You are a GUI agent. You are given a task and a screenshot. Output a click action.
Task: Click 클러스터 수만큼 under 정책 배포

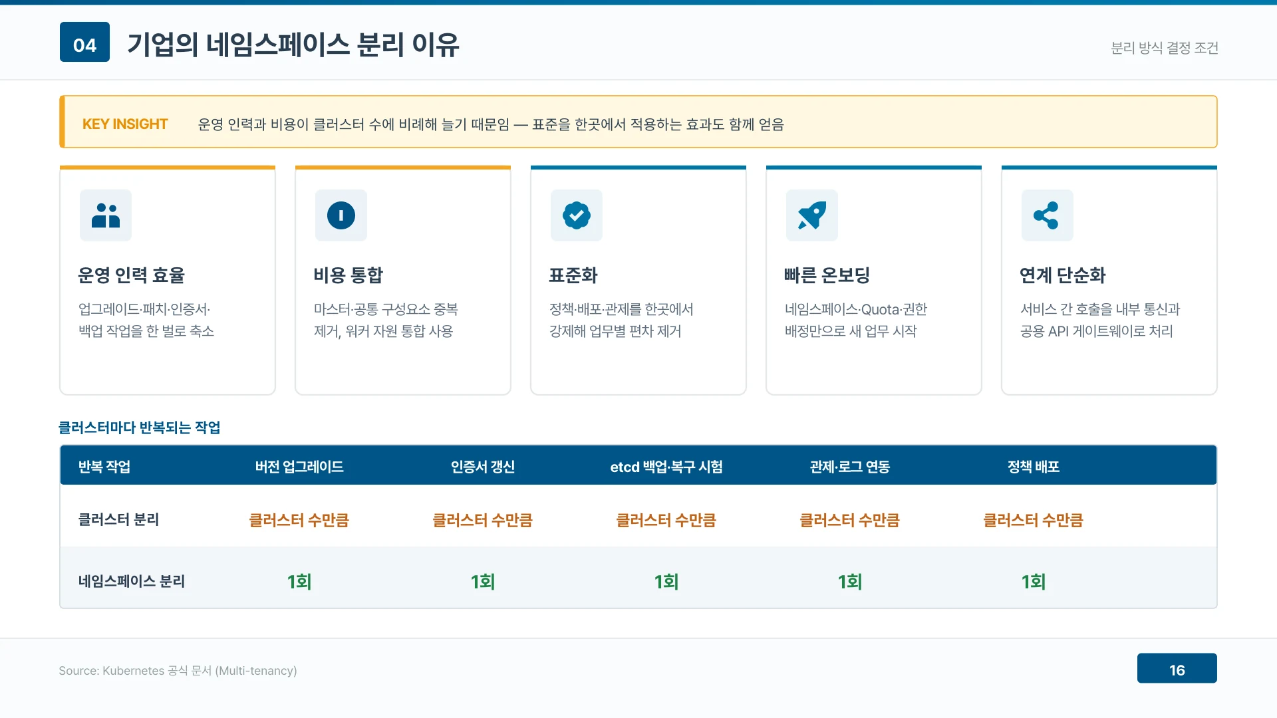(x=1034, y=520)
